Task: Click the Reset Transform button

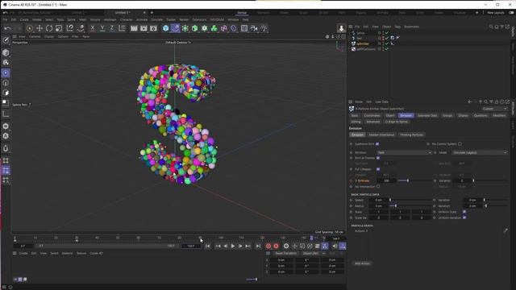Action: point(286,254)
